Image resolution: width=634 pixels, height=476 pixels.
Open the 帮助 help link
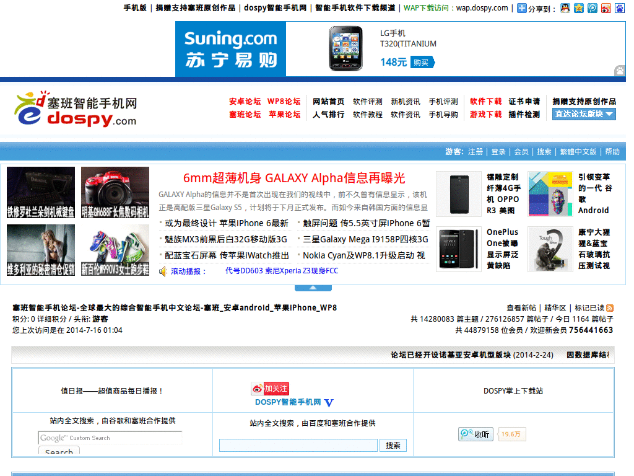612,152
